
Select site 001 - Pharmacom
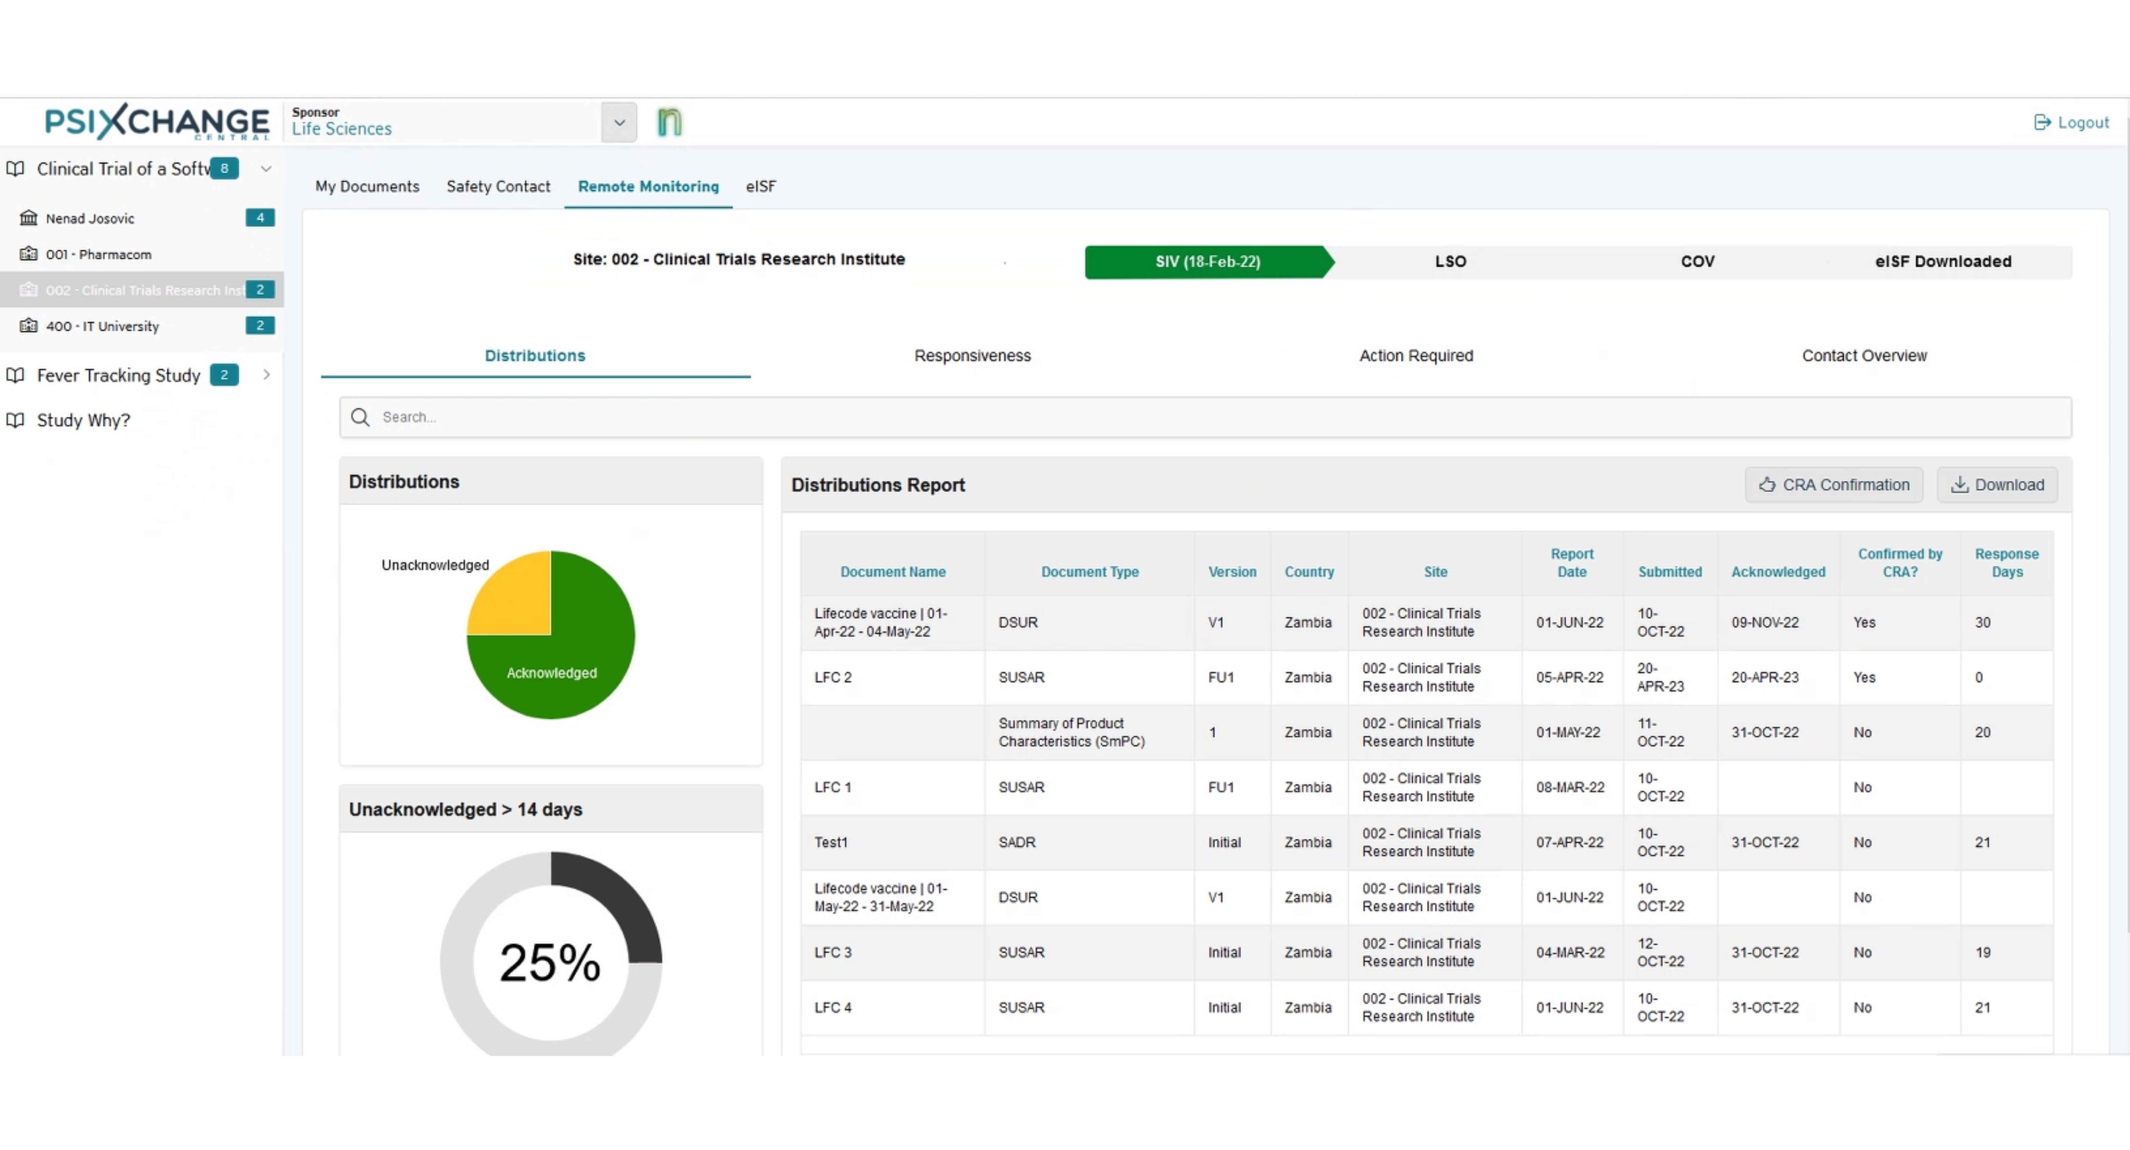(x=98, y=255)
